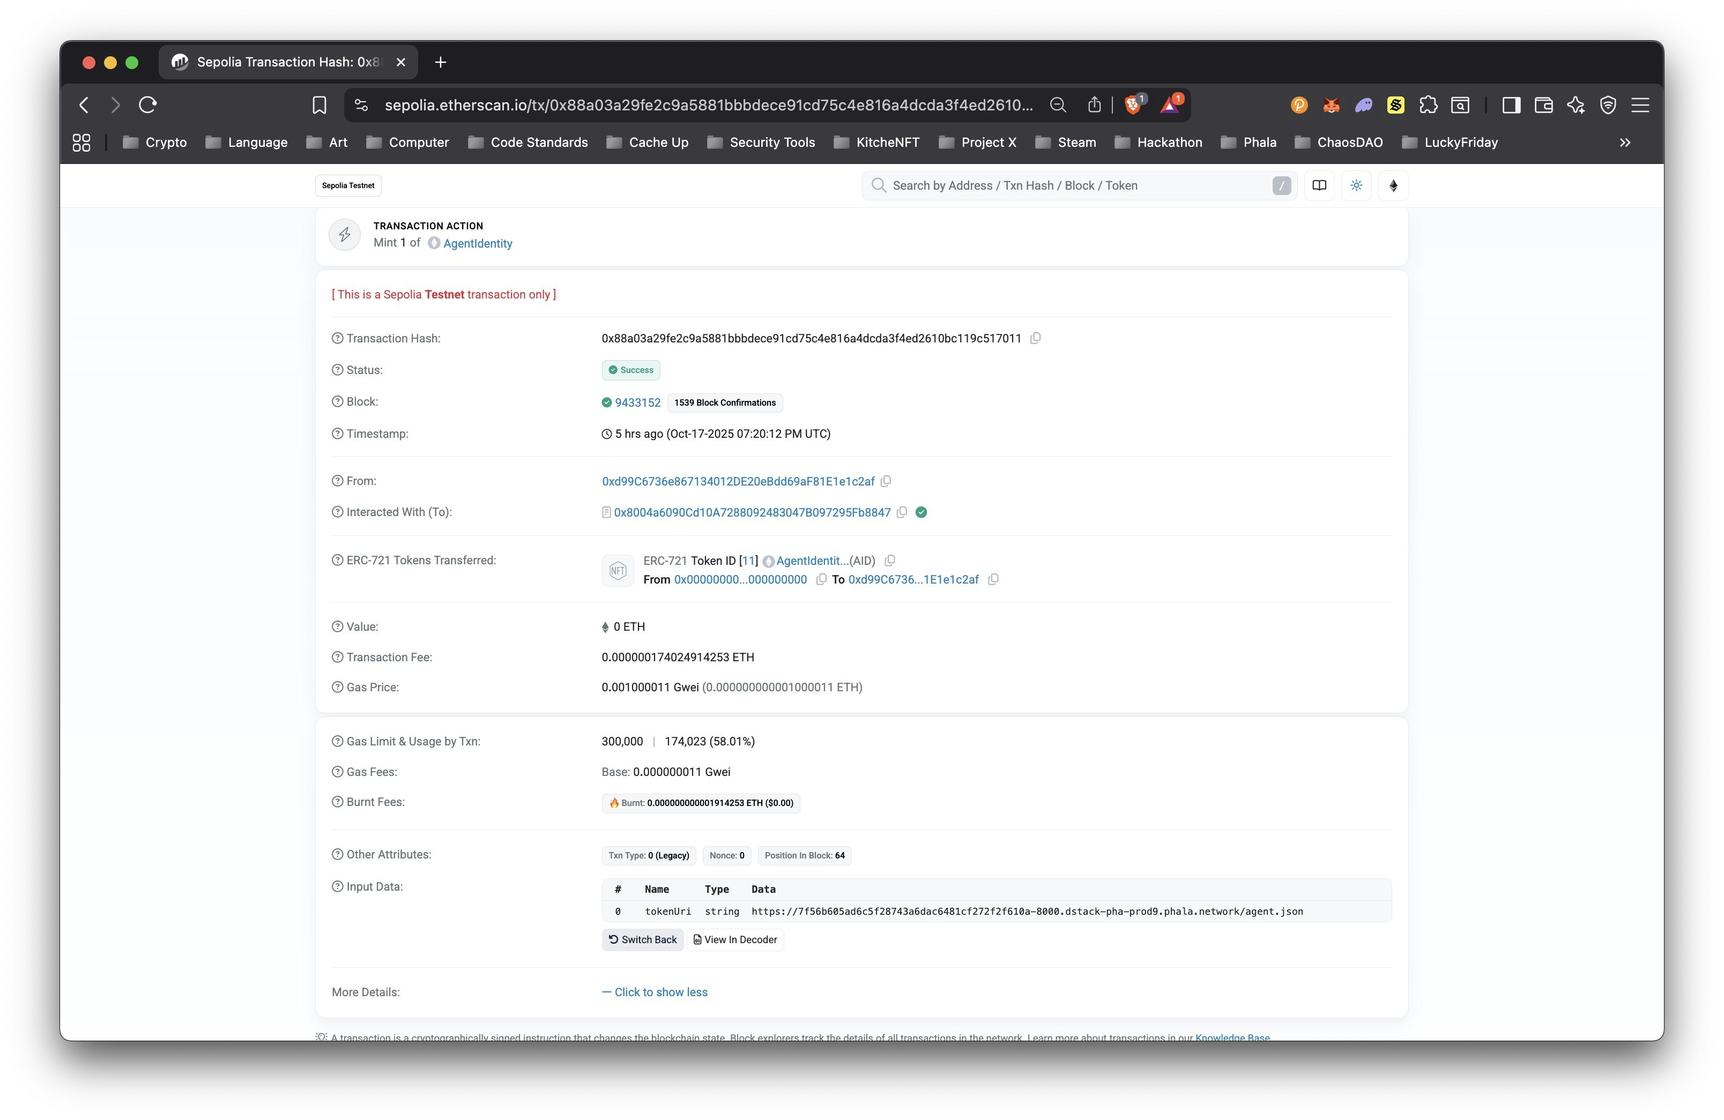This screenshot has height=1120, width=1724.
Task: Open a new browser tab
Action: click(441, 62)
